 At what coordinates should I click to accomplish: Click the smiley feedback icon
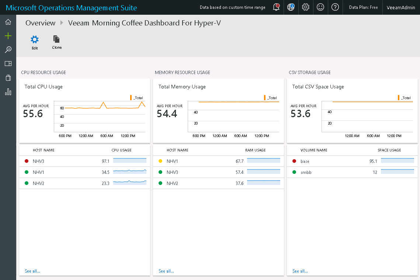[x=320, y=7]
